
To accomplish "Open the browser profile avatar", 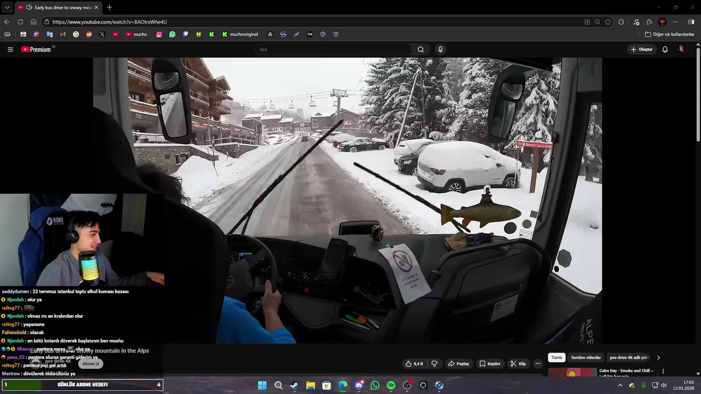I will [662, 22].
